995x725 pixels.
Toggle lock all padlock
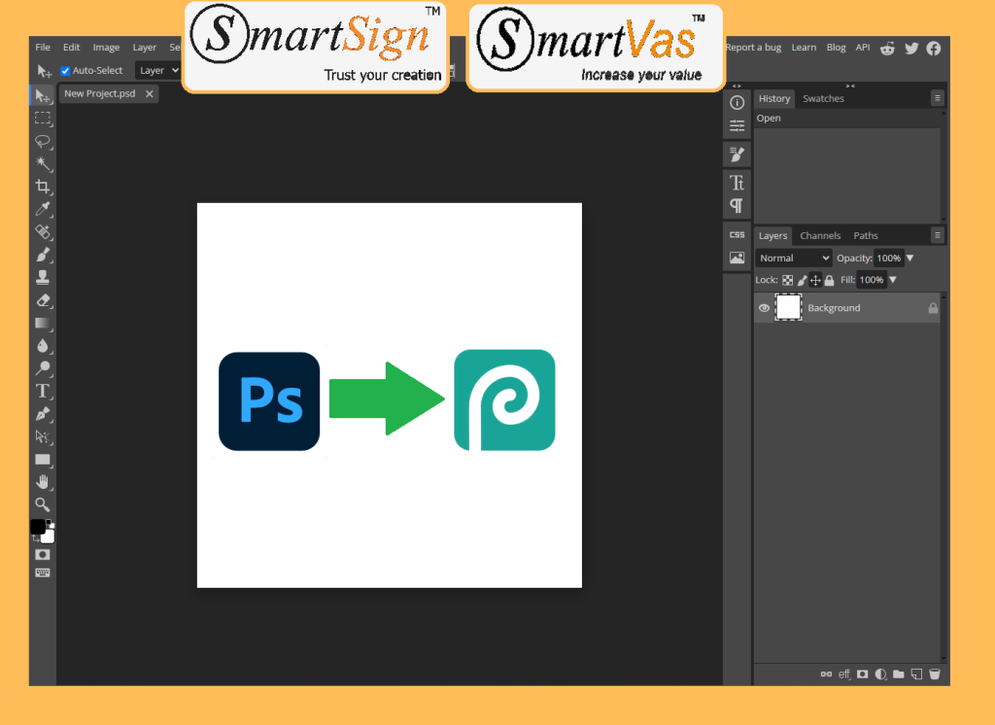829,280
